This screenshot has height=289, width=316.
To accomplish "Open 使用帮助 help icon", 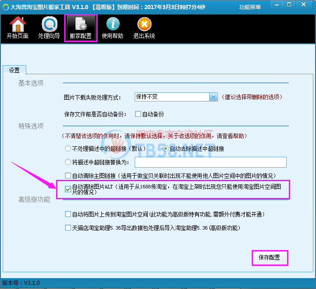I will tap(113, 28).
